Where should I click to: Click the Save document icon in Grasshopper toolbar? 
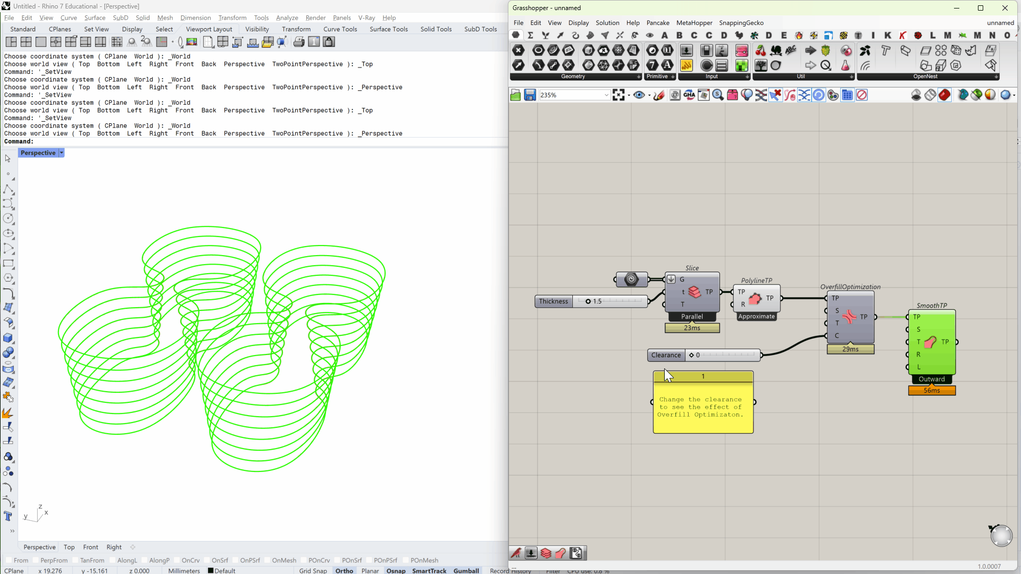(530, 95)
